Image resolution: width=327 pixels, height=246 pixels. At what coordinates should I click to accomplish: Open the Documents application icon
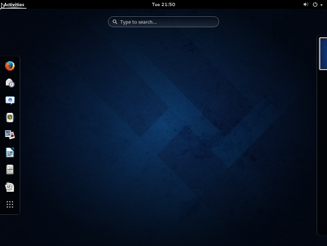[10, 187]
